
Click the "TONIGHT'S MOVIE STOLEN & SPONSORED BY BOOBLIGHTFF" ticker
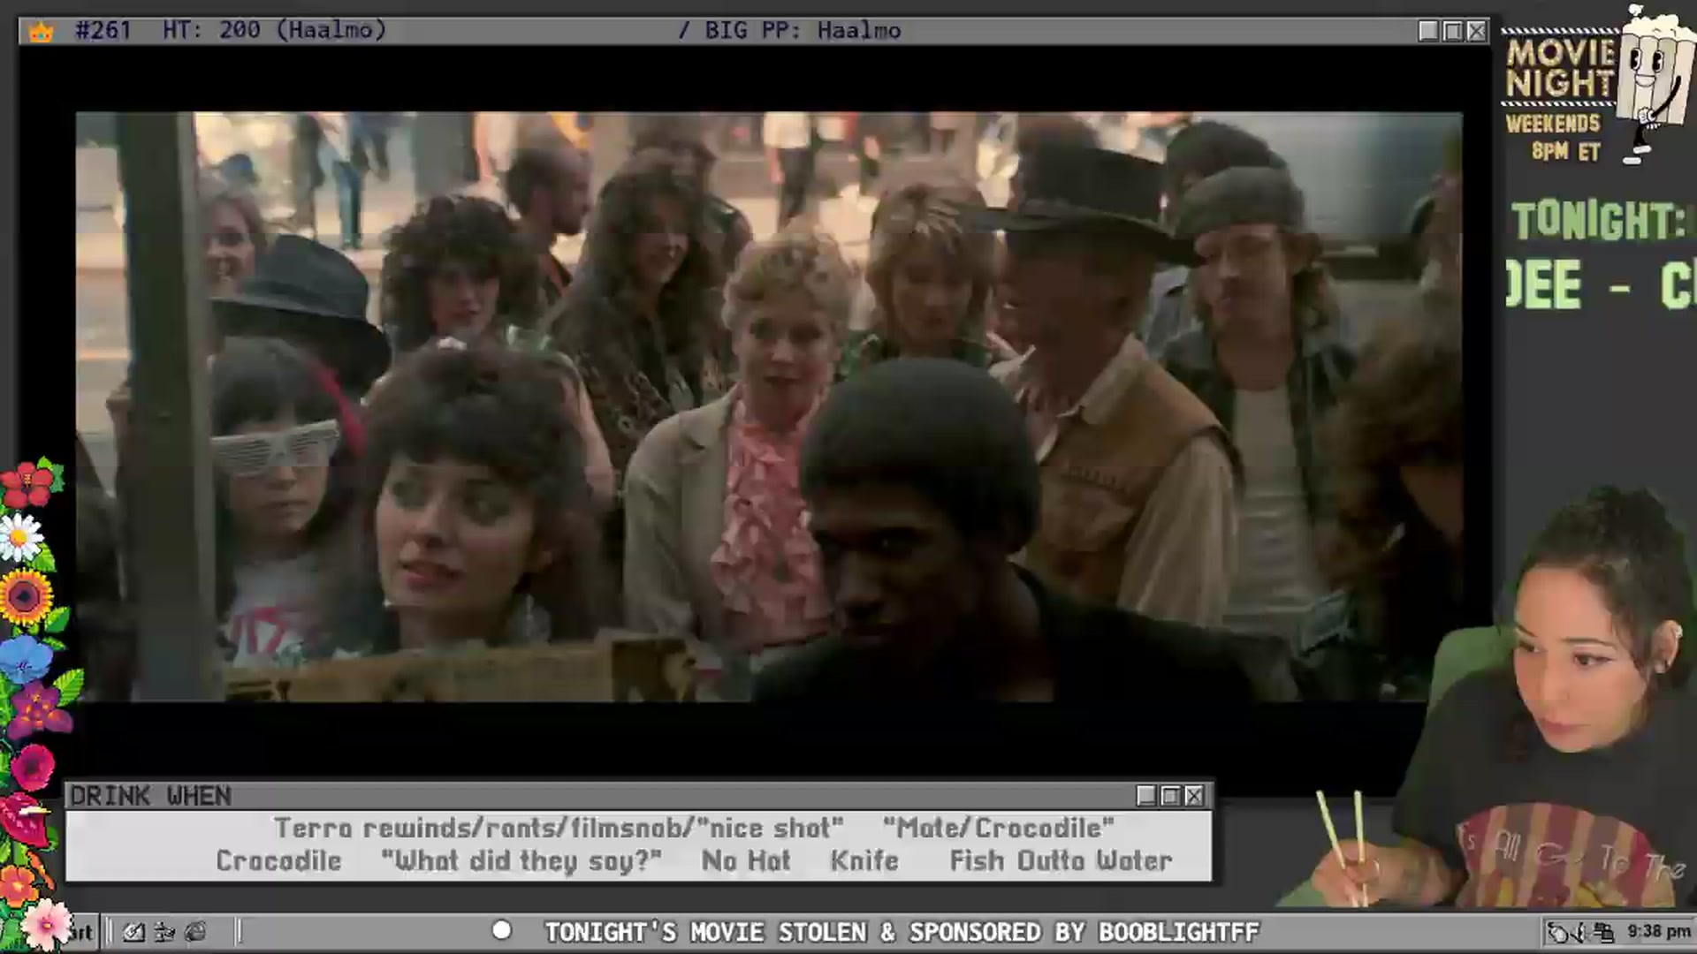click(902, 933)
